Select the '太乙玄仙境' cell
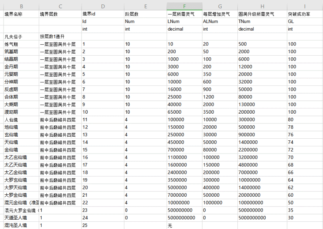 21,157
